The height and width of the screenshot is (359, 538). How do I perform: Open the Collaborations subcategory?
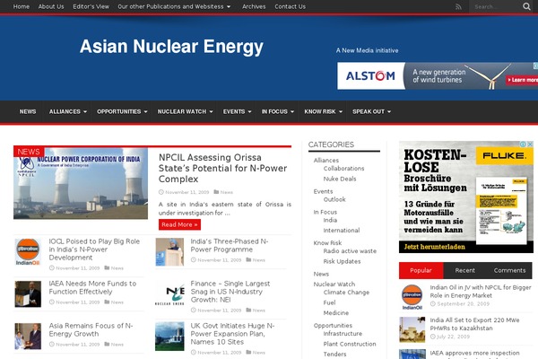coord(343,169)
